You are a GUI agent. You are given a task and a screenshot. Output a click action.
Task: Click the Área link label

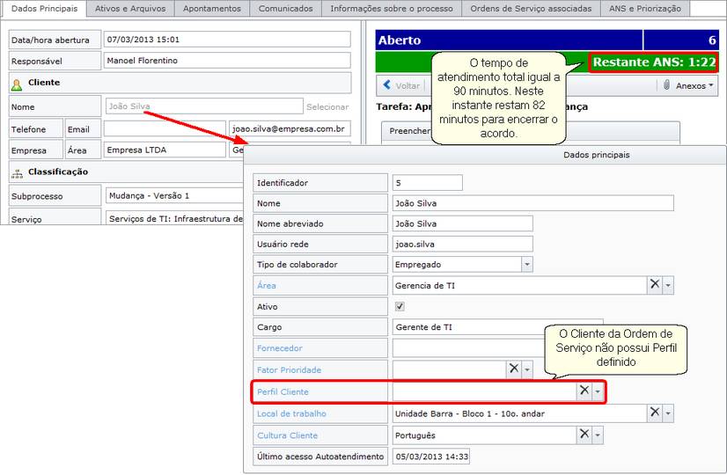[x=267, y=286]
